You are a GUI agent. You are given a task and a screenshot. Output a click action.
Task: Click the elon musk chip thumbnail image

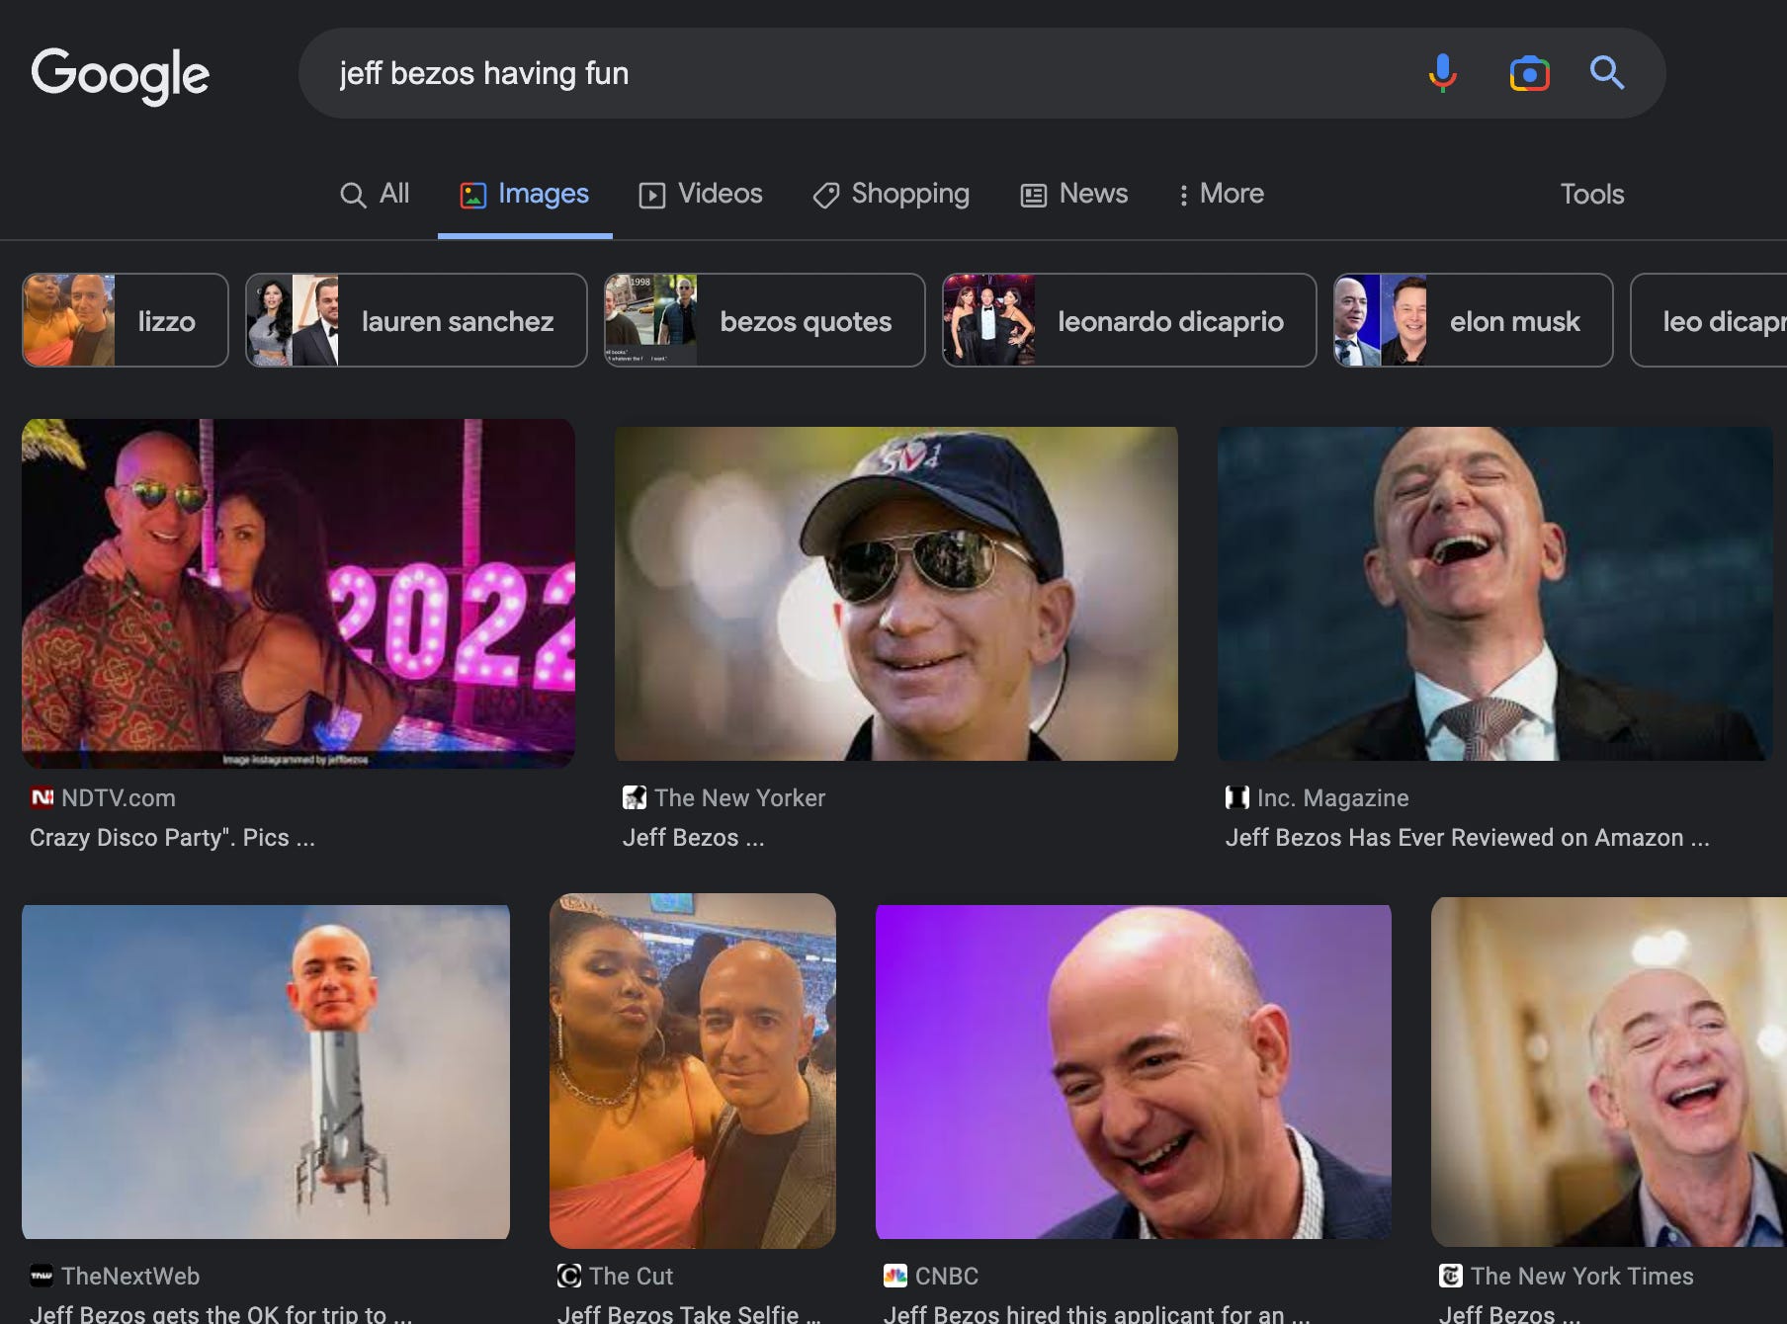point(1380,320)
